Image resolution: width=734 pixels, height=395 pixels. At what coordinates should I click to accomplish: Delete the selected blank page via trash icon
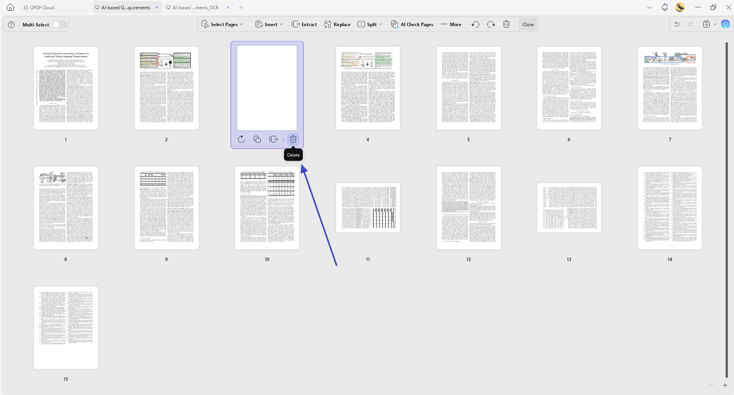coord(293,139)
